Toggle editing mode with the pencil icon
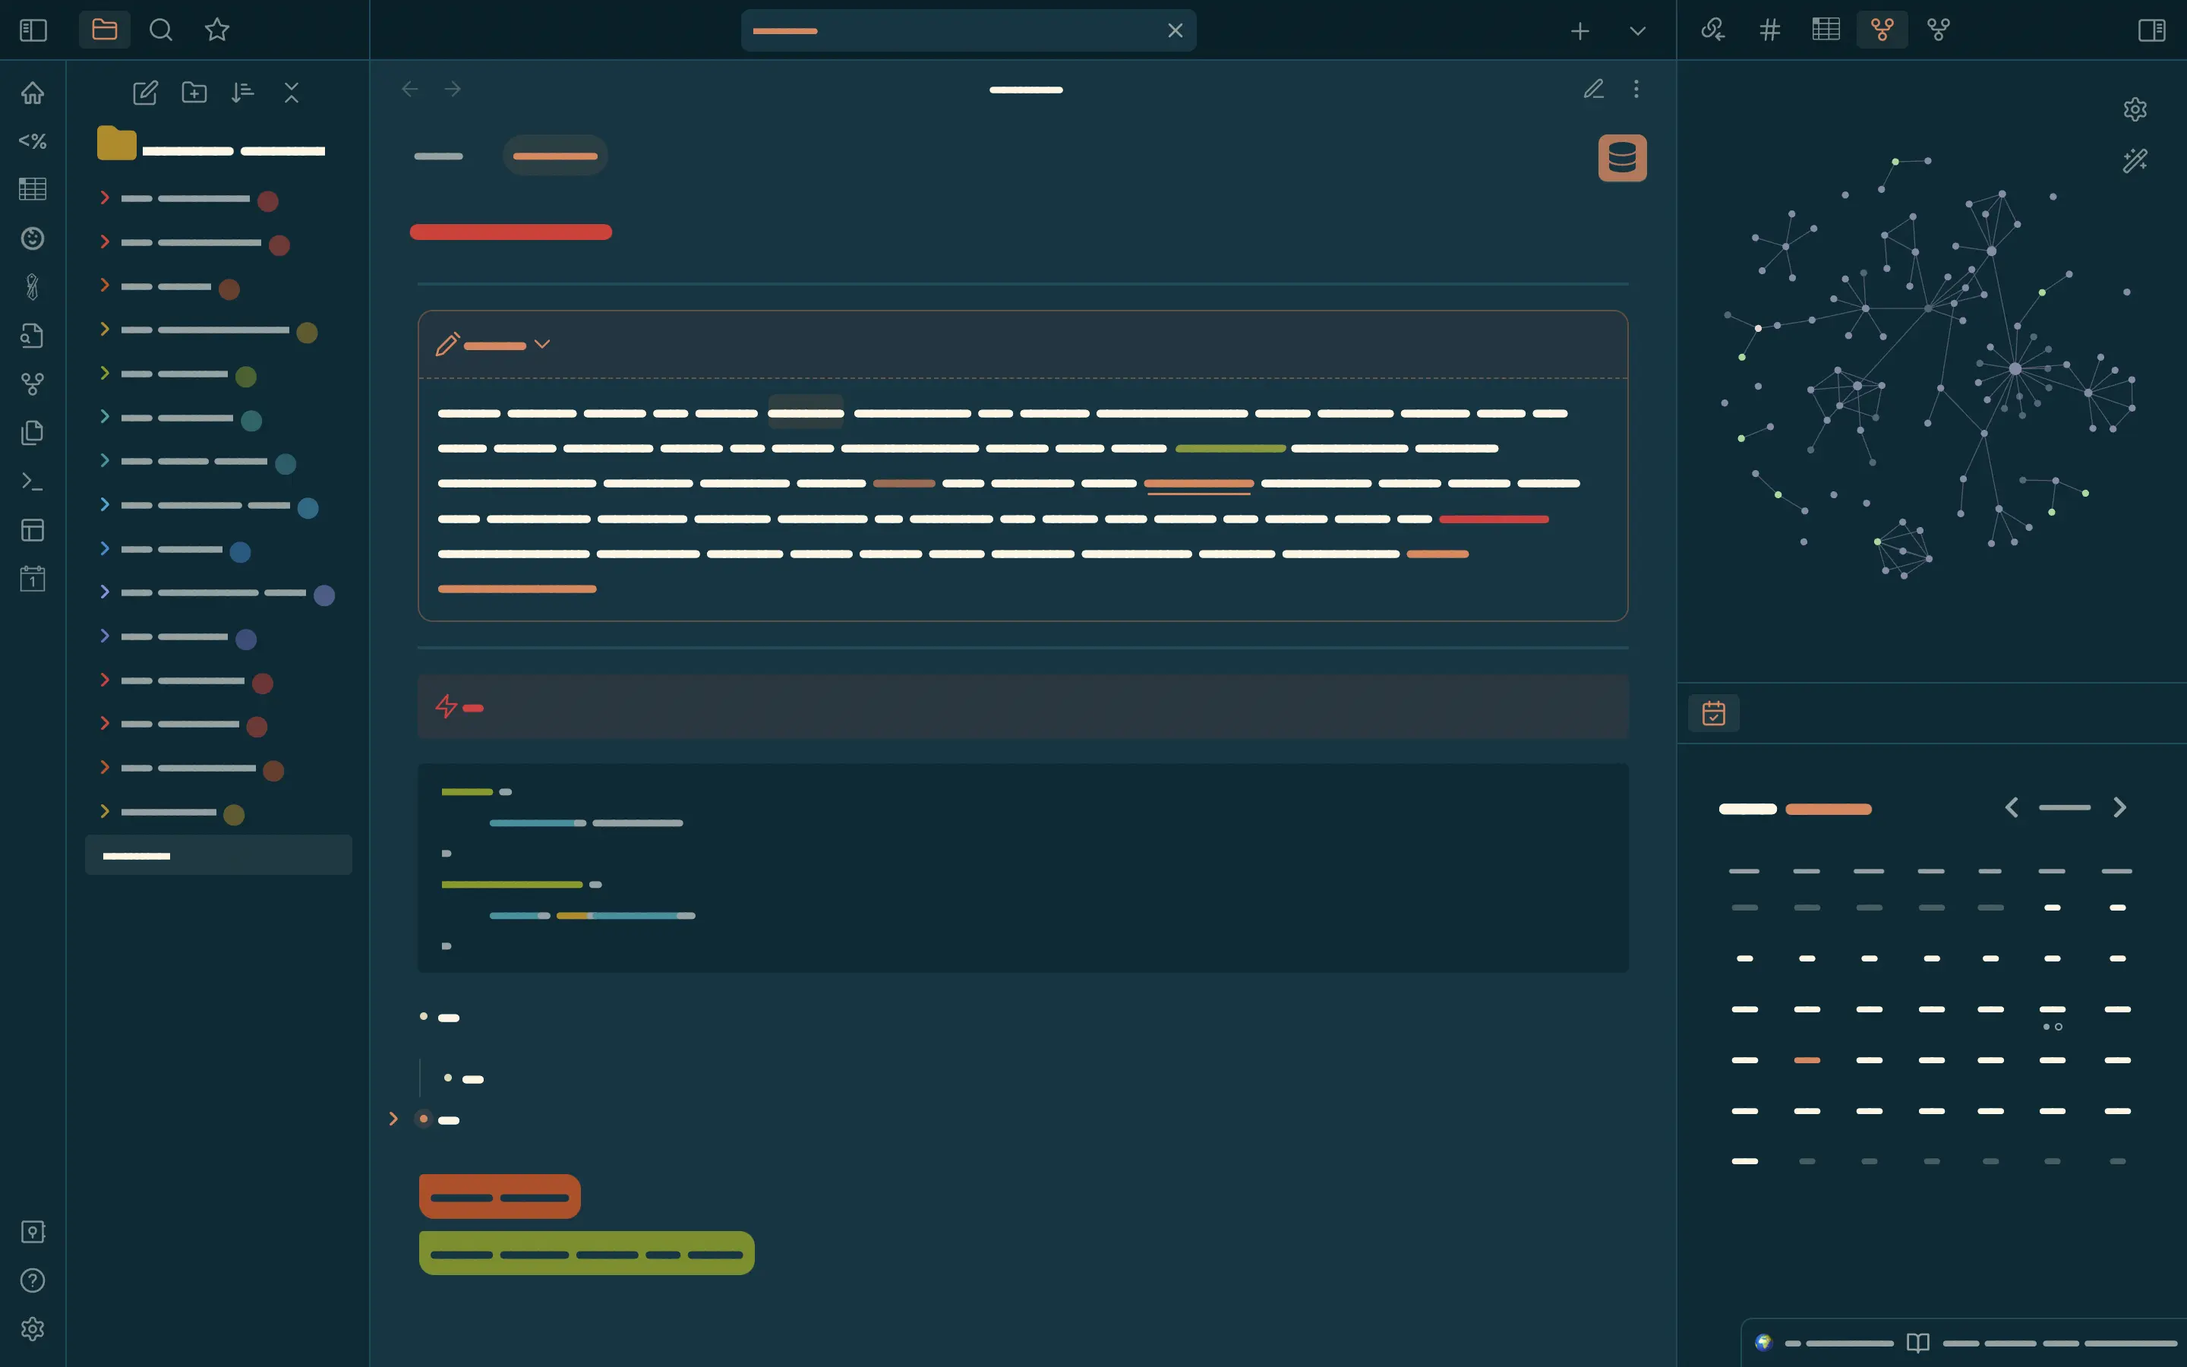 pyautogui.click(x=1593, y=89)
